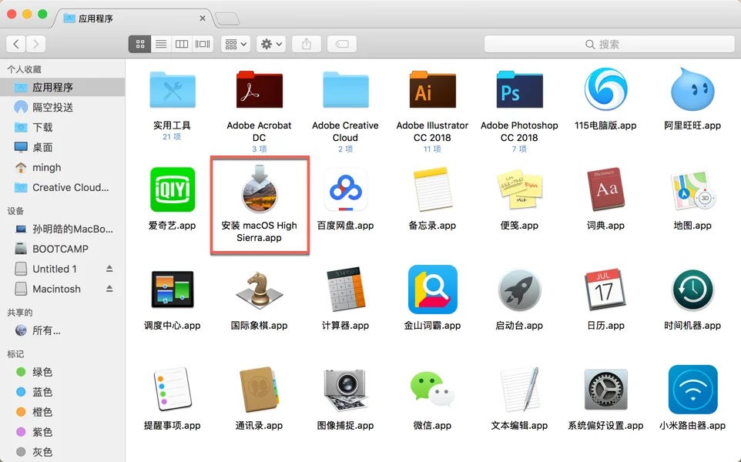Select the 提醒事项.app reminders icon
The width and height of the screenshot is (741, 462).
pos(172,390)
